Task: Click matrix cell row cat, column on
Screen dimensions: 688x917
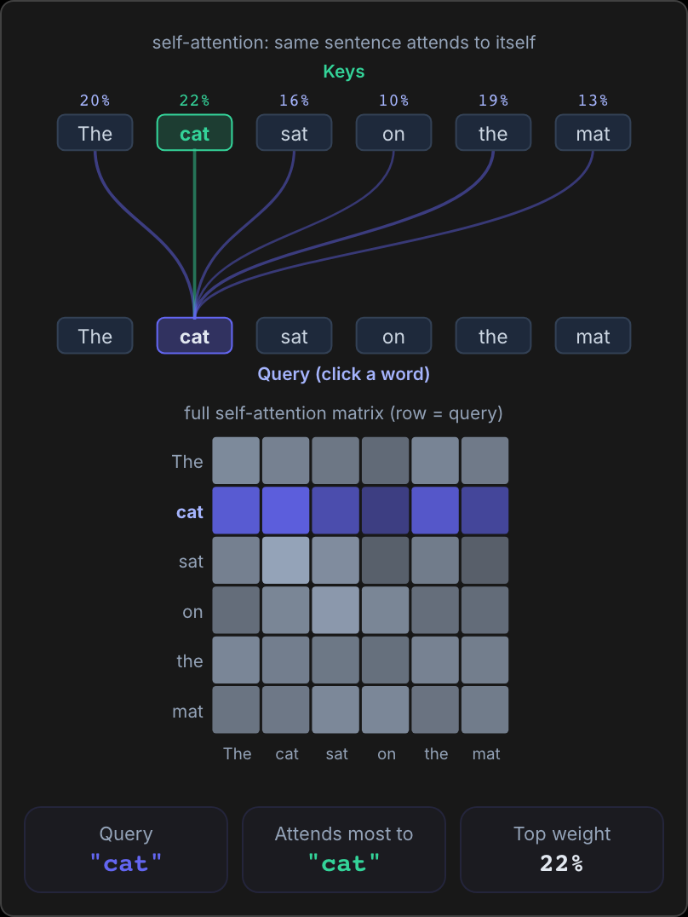Action: [385, 510]
